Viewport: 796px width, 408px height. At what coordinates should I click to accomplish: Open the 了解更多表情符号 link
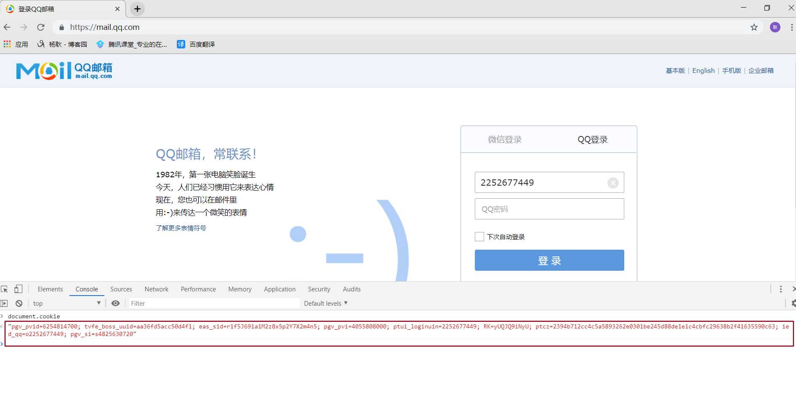(181, 228)
